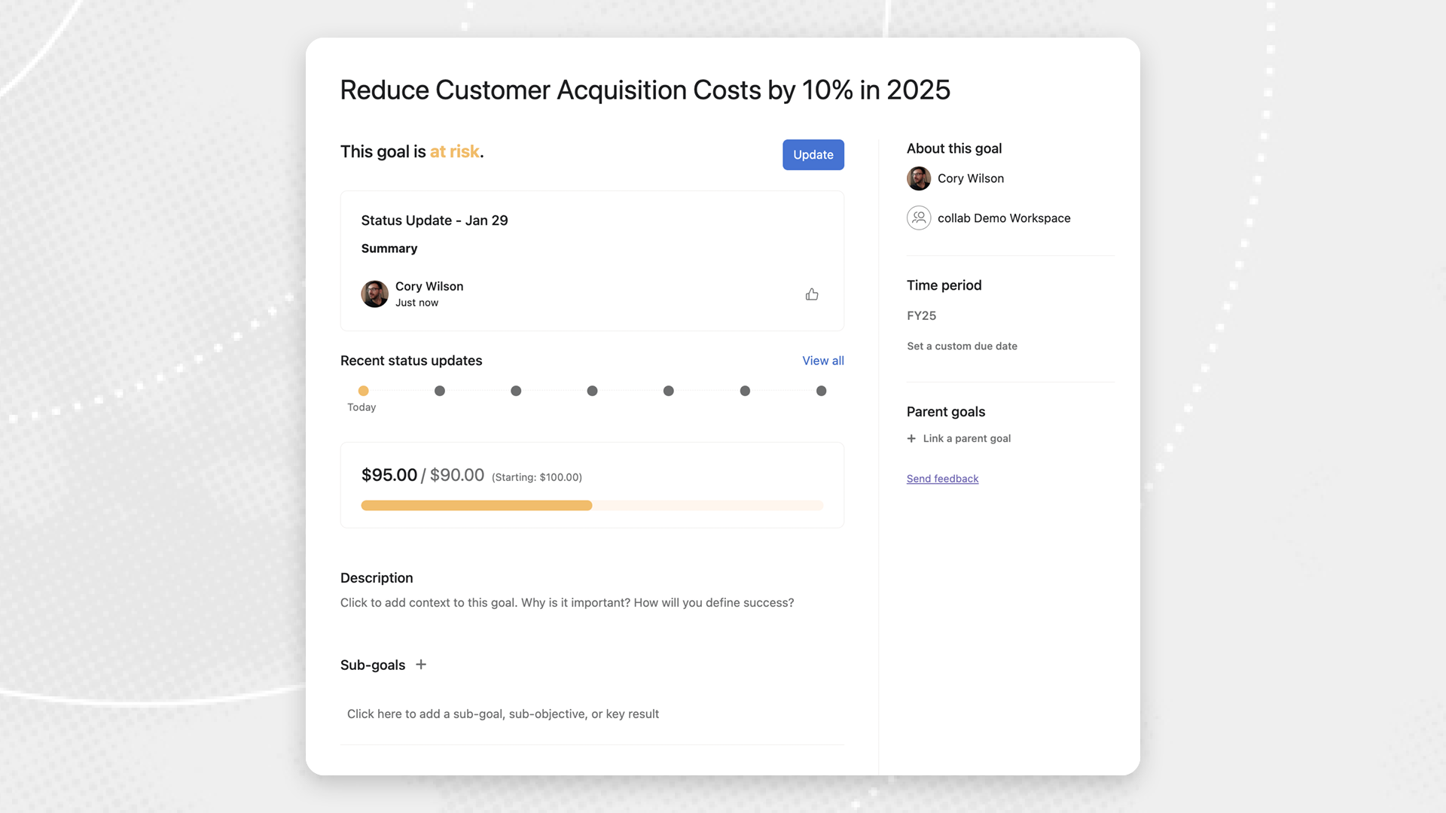Screen dimensions: 1446x813
Task: Click the collab Demo Workspace team icon
Action: (x=919, y=218)
